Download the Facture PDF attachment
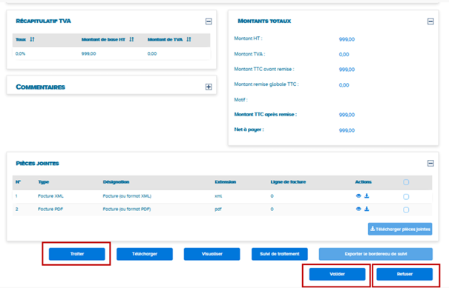This screenshot has height=288, width=449. coord(367,209)
